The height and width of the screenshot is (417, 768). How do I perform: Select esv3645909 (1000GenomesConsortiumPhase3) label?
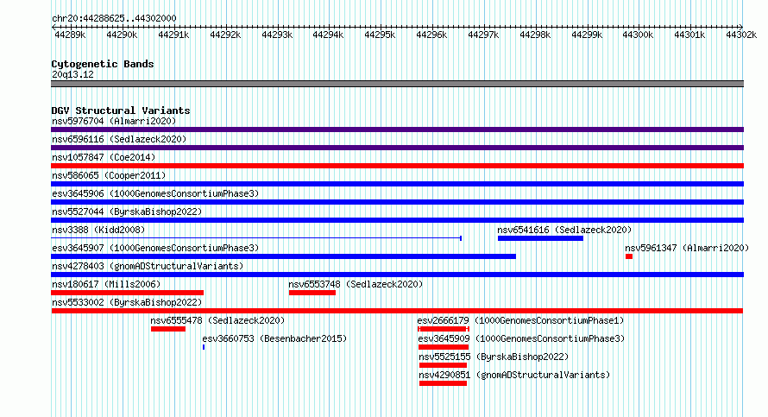[x=521, y=338]
